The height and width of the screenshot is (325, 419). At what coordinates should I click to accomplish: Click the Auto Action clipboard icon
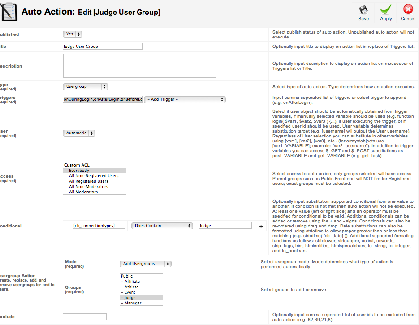pos(9,12)
